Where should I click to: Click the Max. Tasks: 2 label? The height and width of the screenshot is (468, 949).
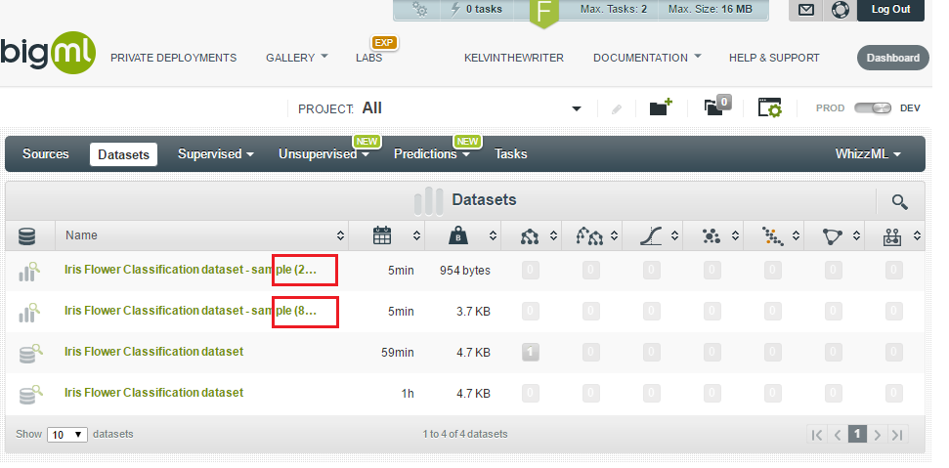[613, 9]
